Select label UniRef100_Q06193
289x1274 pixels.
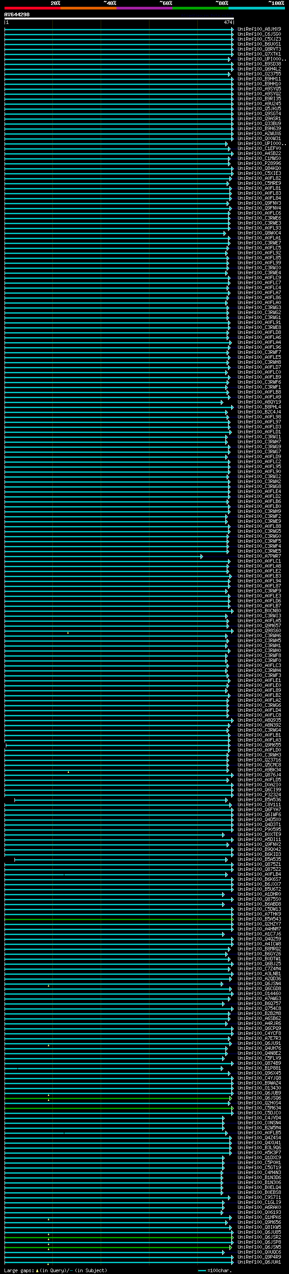pos(259,1213)
